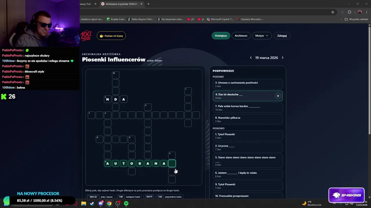Image resolution: width=371 pixels, height=208 pixels.
Task: Click crossword cell numbered 6
Action: (148, 107)
